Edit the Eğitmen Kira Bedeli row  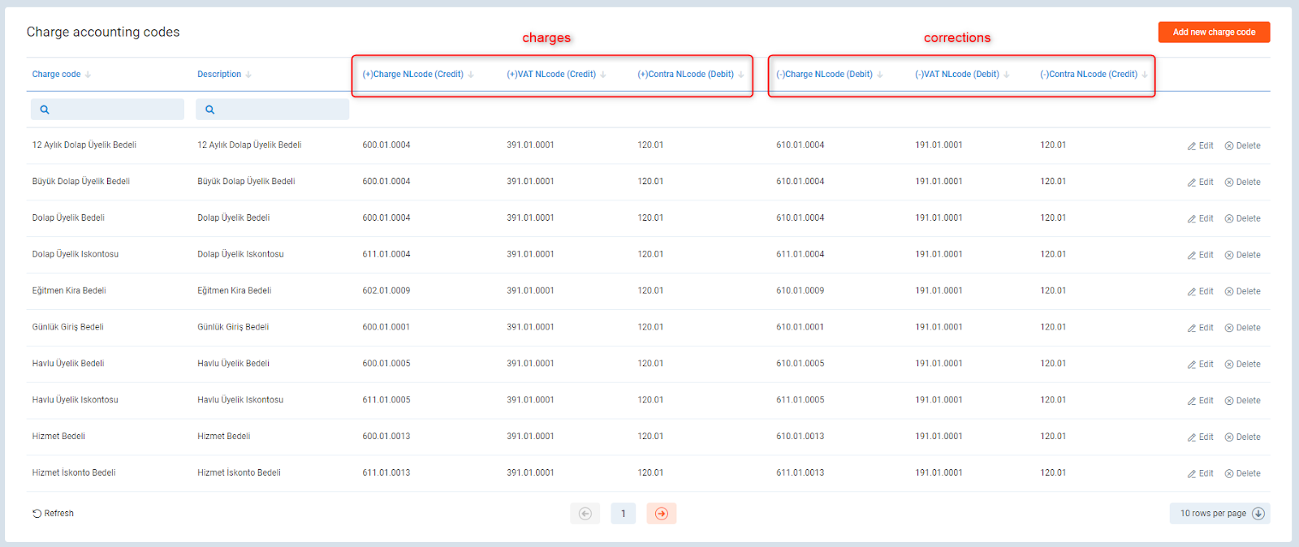pos(1200,291)
